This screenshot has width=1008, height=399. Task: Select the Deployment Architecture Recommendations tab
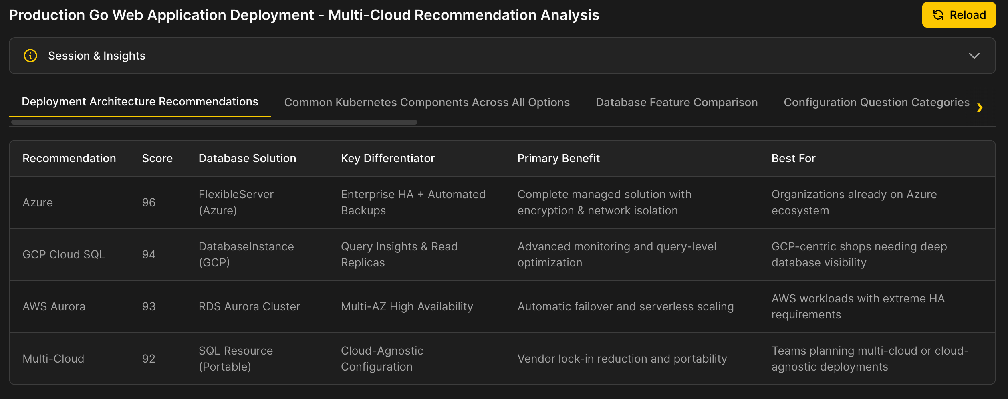pyautogui.click(x=140, y=101)
